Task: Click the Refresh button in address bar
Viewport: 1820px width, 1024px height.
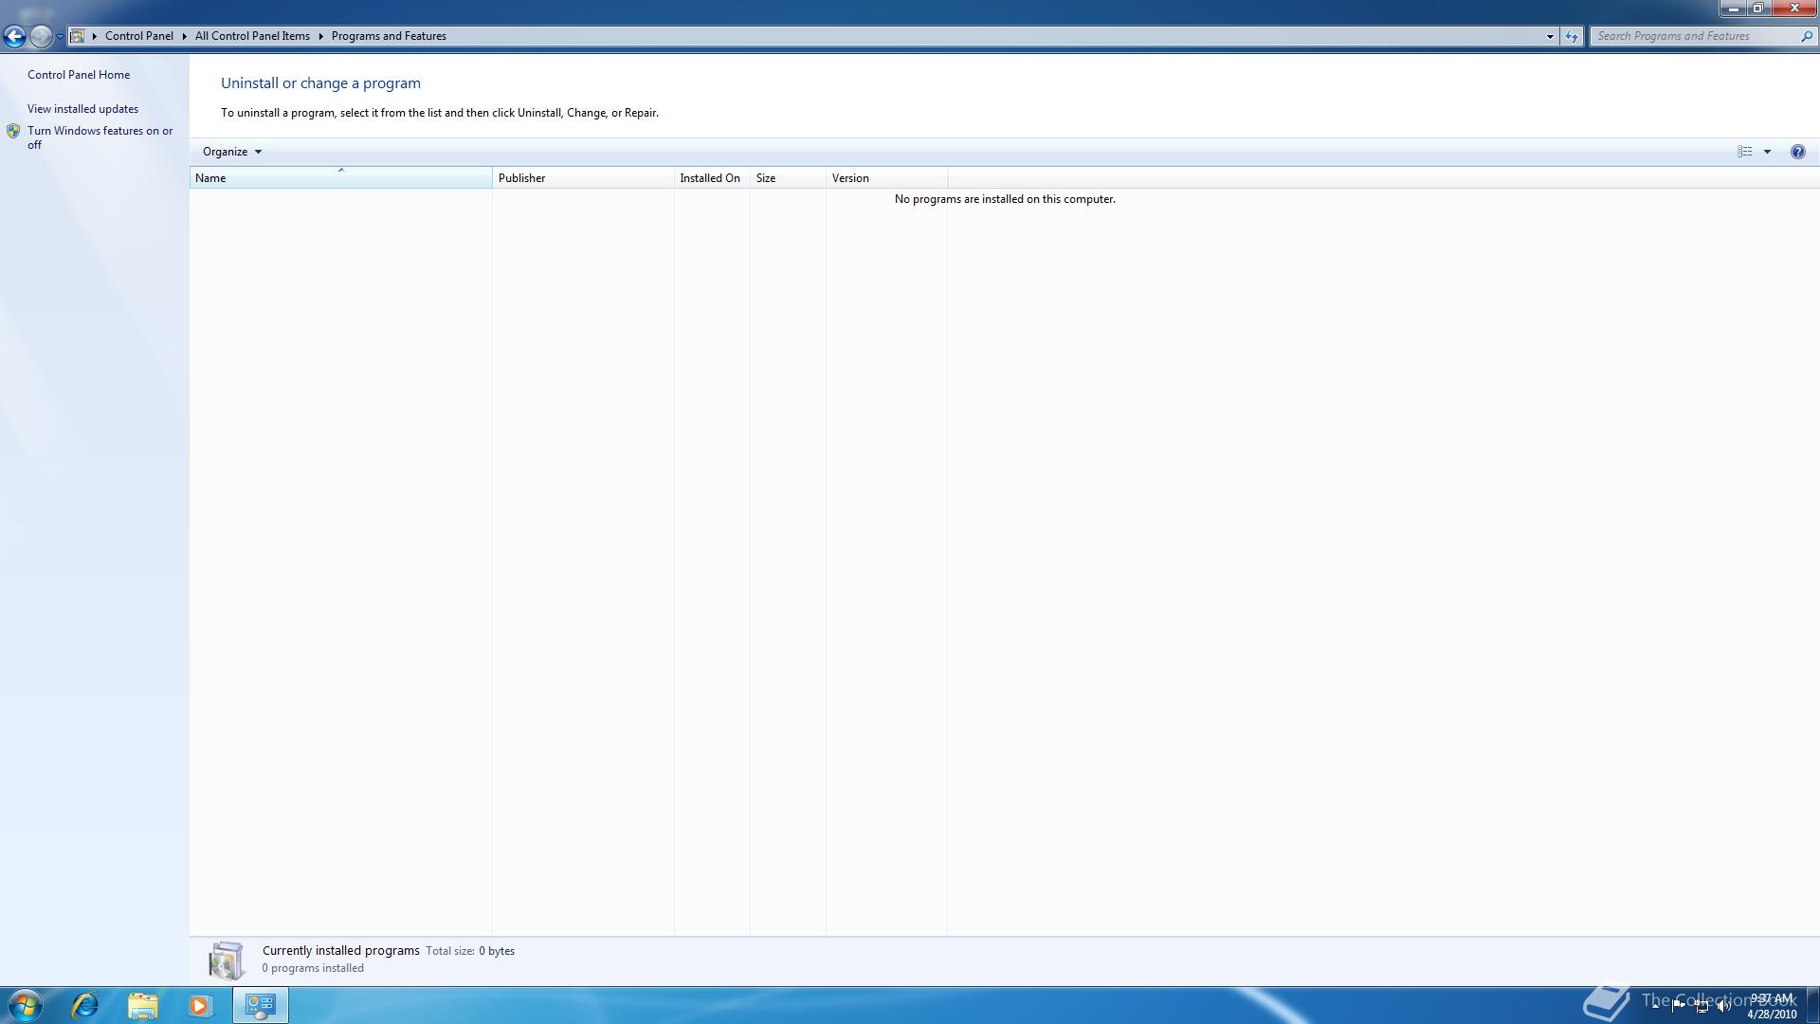Action: point(1572,36)
